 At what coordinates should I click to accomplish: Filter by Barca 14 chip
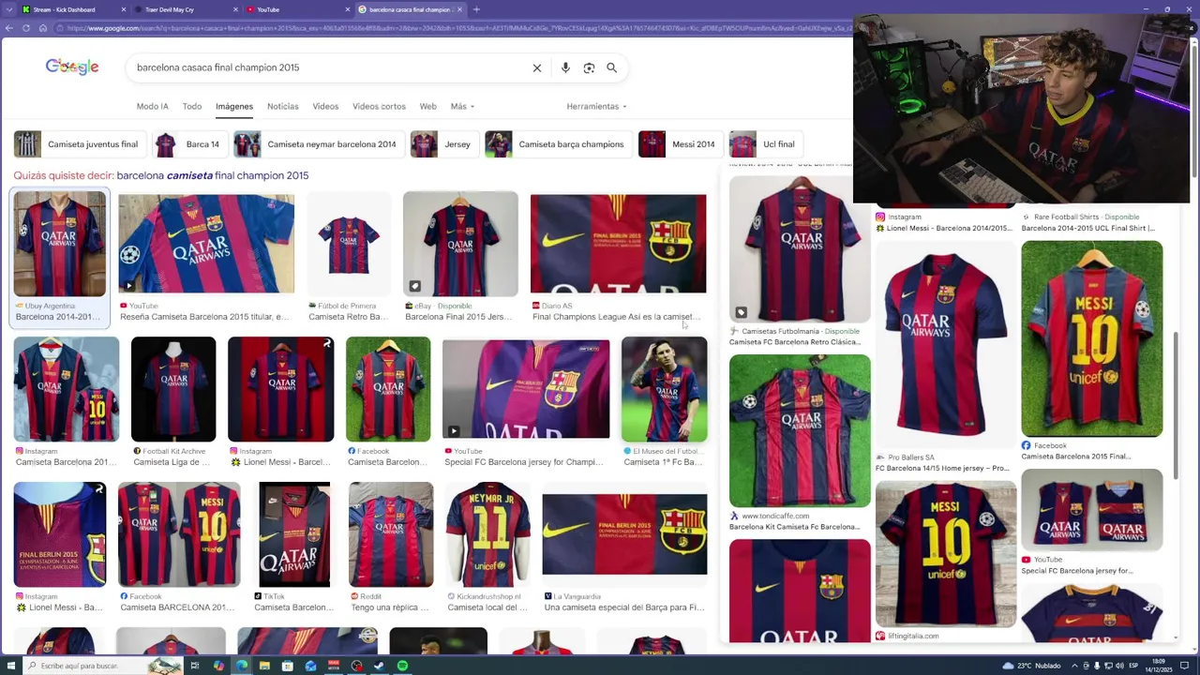pyautogui.click(x=189, y=144)
